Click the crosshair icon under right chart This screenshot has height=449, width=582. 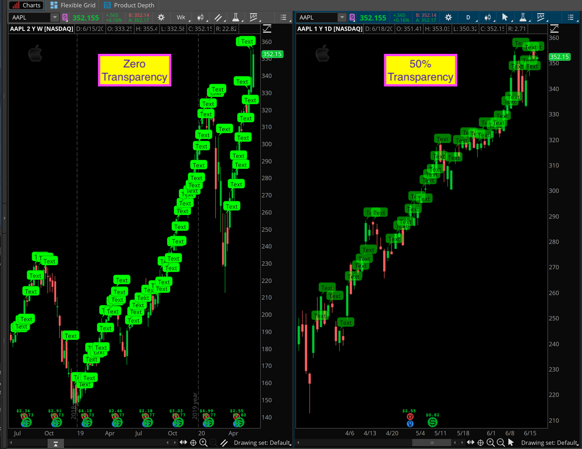[x=481, y=443]
